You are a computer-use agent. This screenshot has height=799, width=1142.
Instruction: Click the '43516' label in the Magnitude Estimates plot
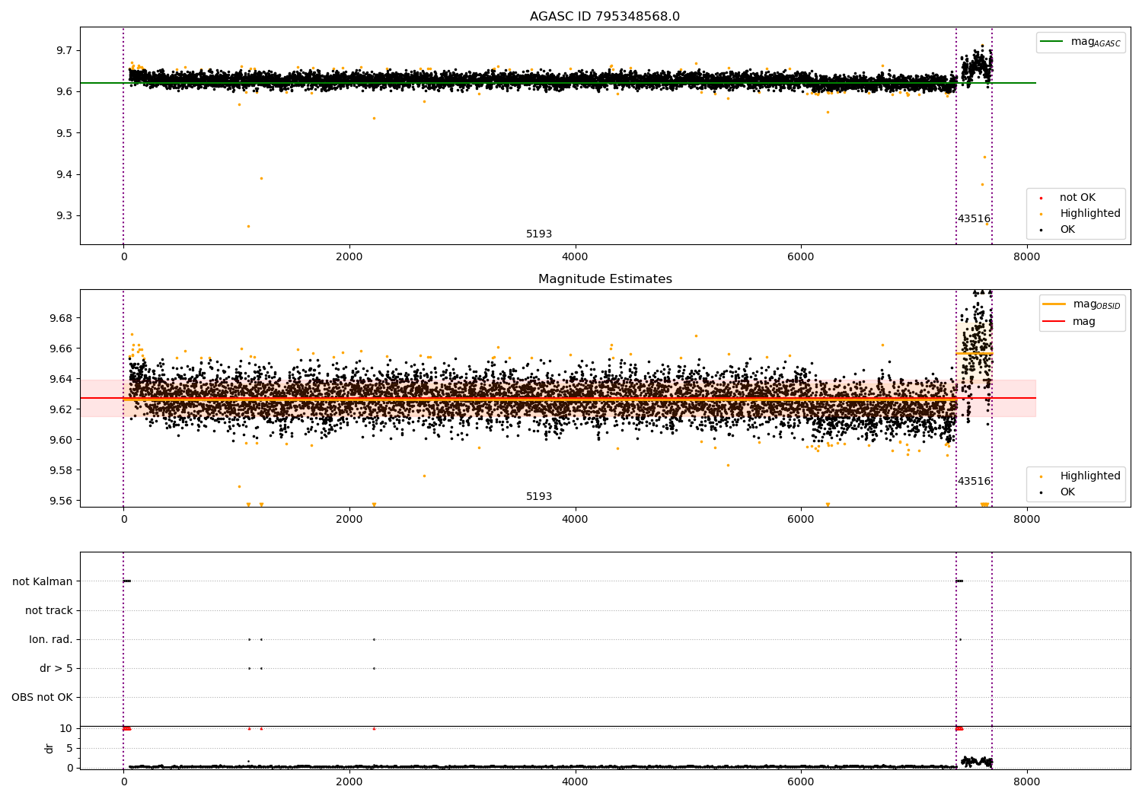(974, 482)
